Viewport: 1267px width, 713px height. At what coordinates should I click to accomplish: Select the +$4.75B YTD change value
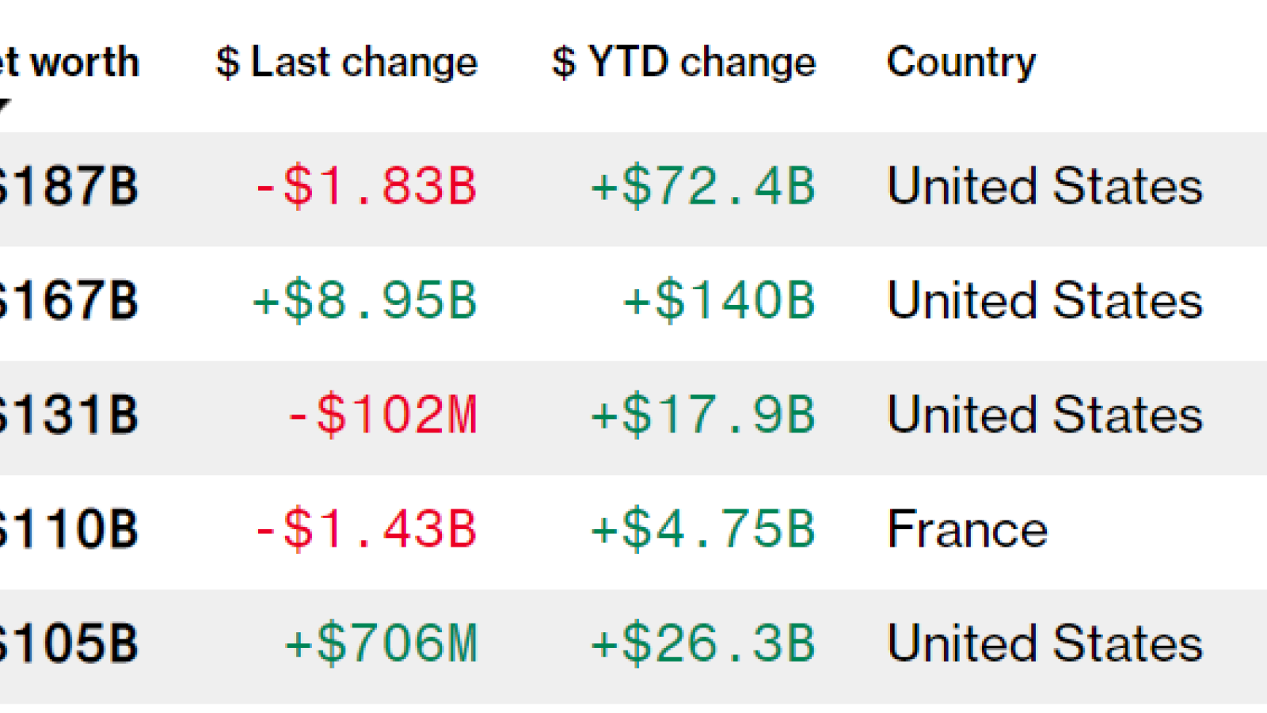pos(703,529)
